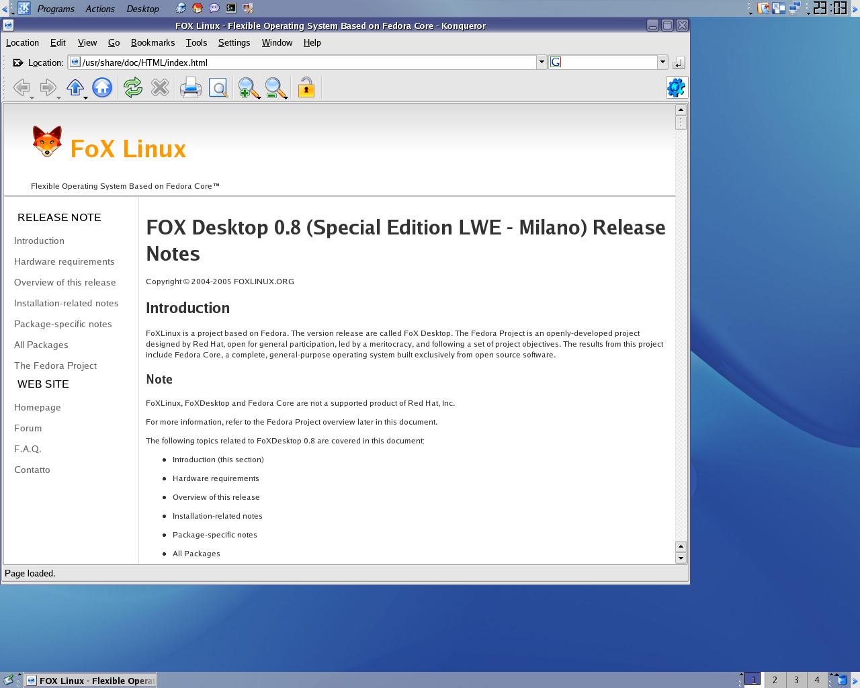The width and height of the screenshot is (860, 688).
Task: Click the KDE desktop pager tray icon
Action: pyautogui.click(x=779, y=8)
